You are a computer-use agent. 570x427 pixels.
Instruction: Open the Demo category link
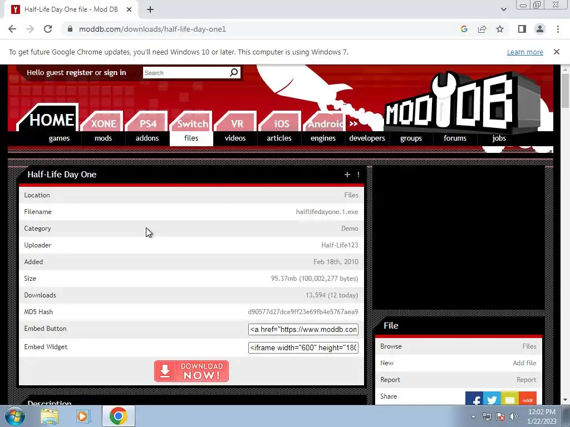tap(350, 229)
